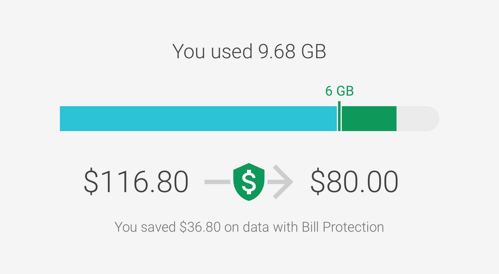This screenshot has height=274, width=499.
Task: Click the dark green segment of the usage bar
Action: pos(369,119)
